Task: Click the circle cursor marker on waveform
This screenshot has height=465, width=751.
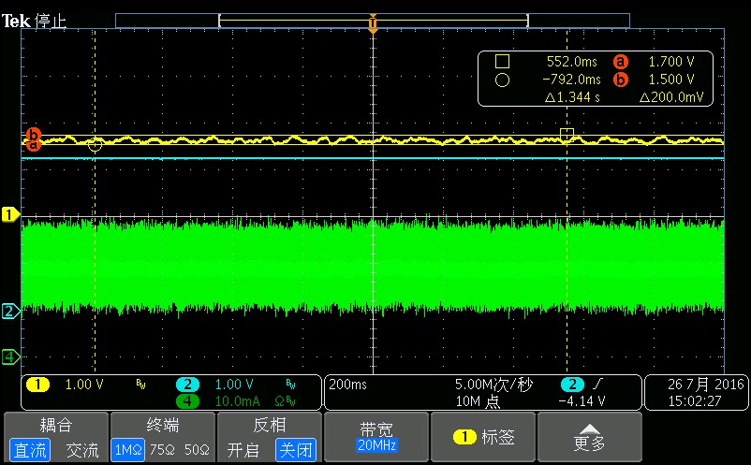Action: pyautogui.click(x=95, y=144)
